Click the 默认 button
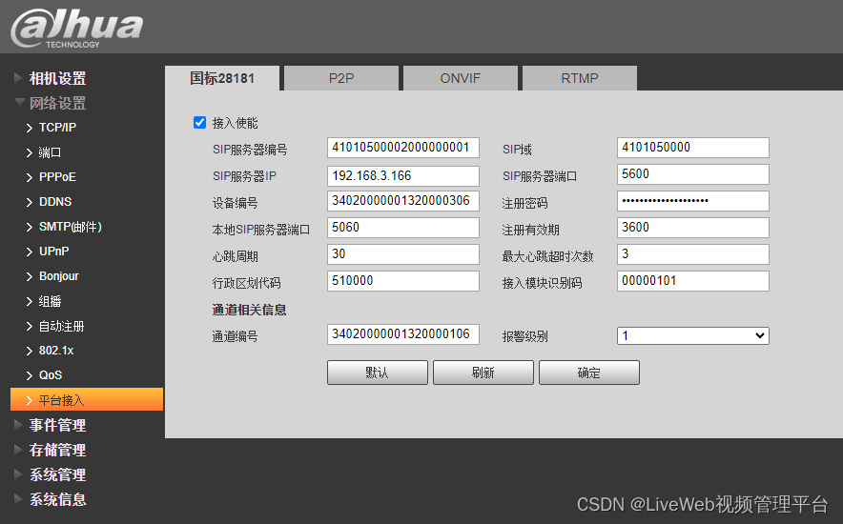This screenshot has width=843, height=524. 378,373
